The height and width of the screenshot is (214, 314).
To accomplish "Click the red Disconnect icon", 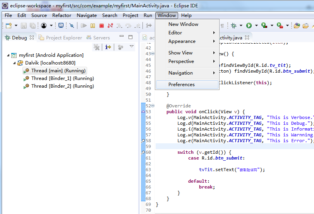I will [110, 25].
